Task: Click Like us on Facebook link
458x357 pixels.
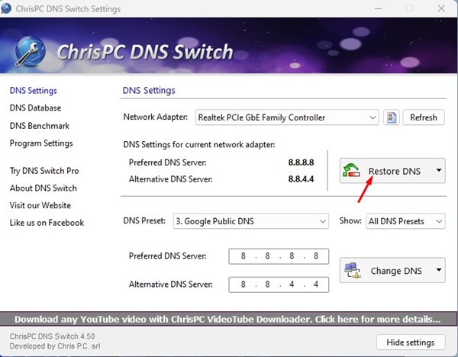Action: (47, 223)
